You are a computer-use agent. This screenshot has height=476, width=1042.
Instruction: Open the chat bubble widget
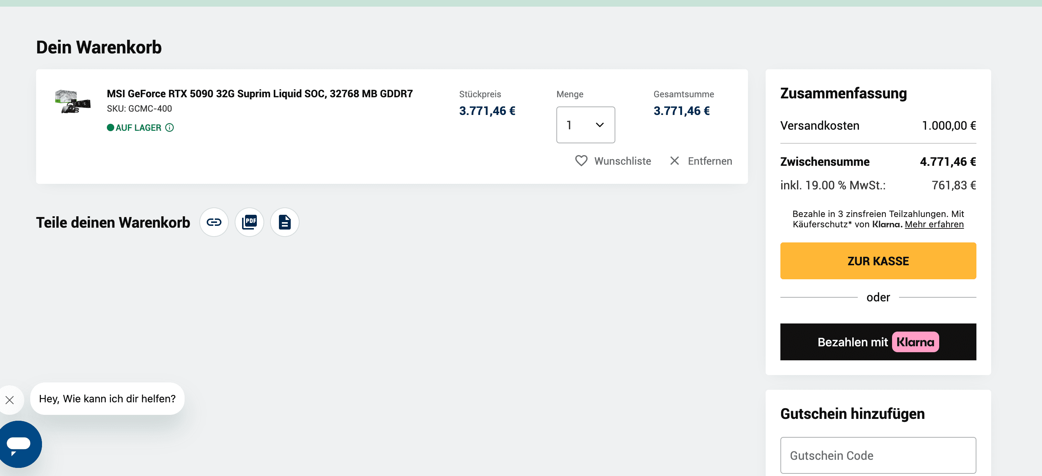[19, 444]
